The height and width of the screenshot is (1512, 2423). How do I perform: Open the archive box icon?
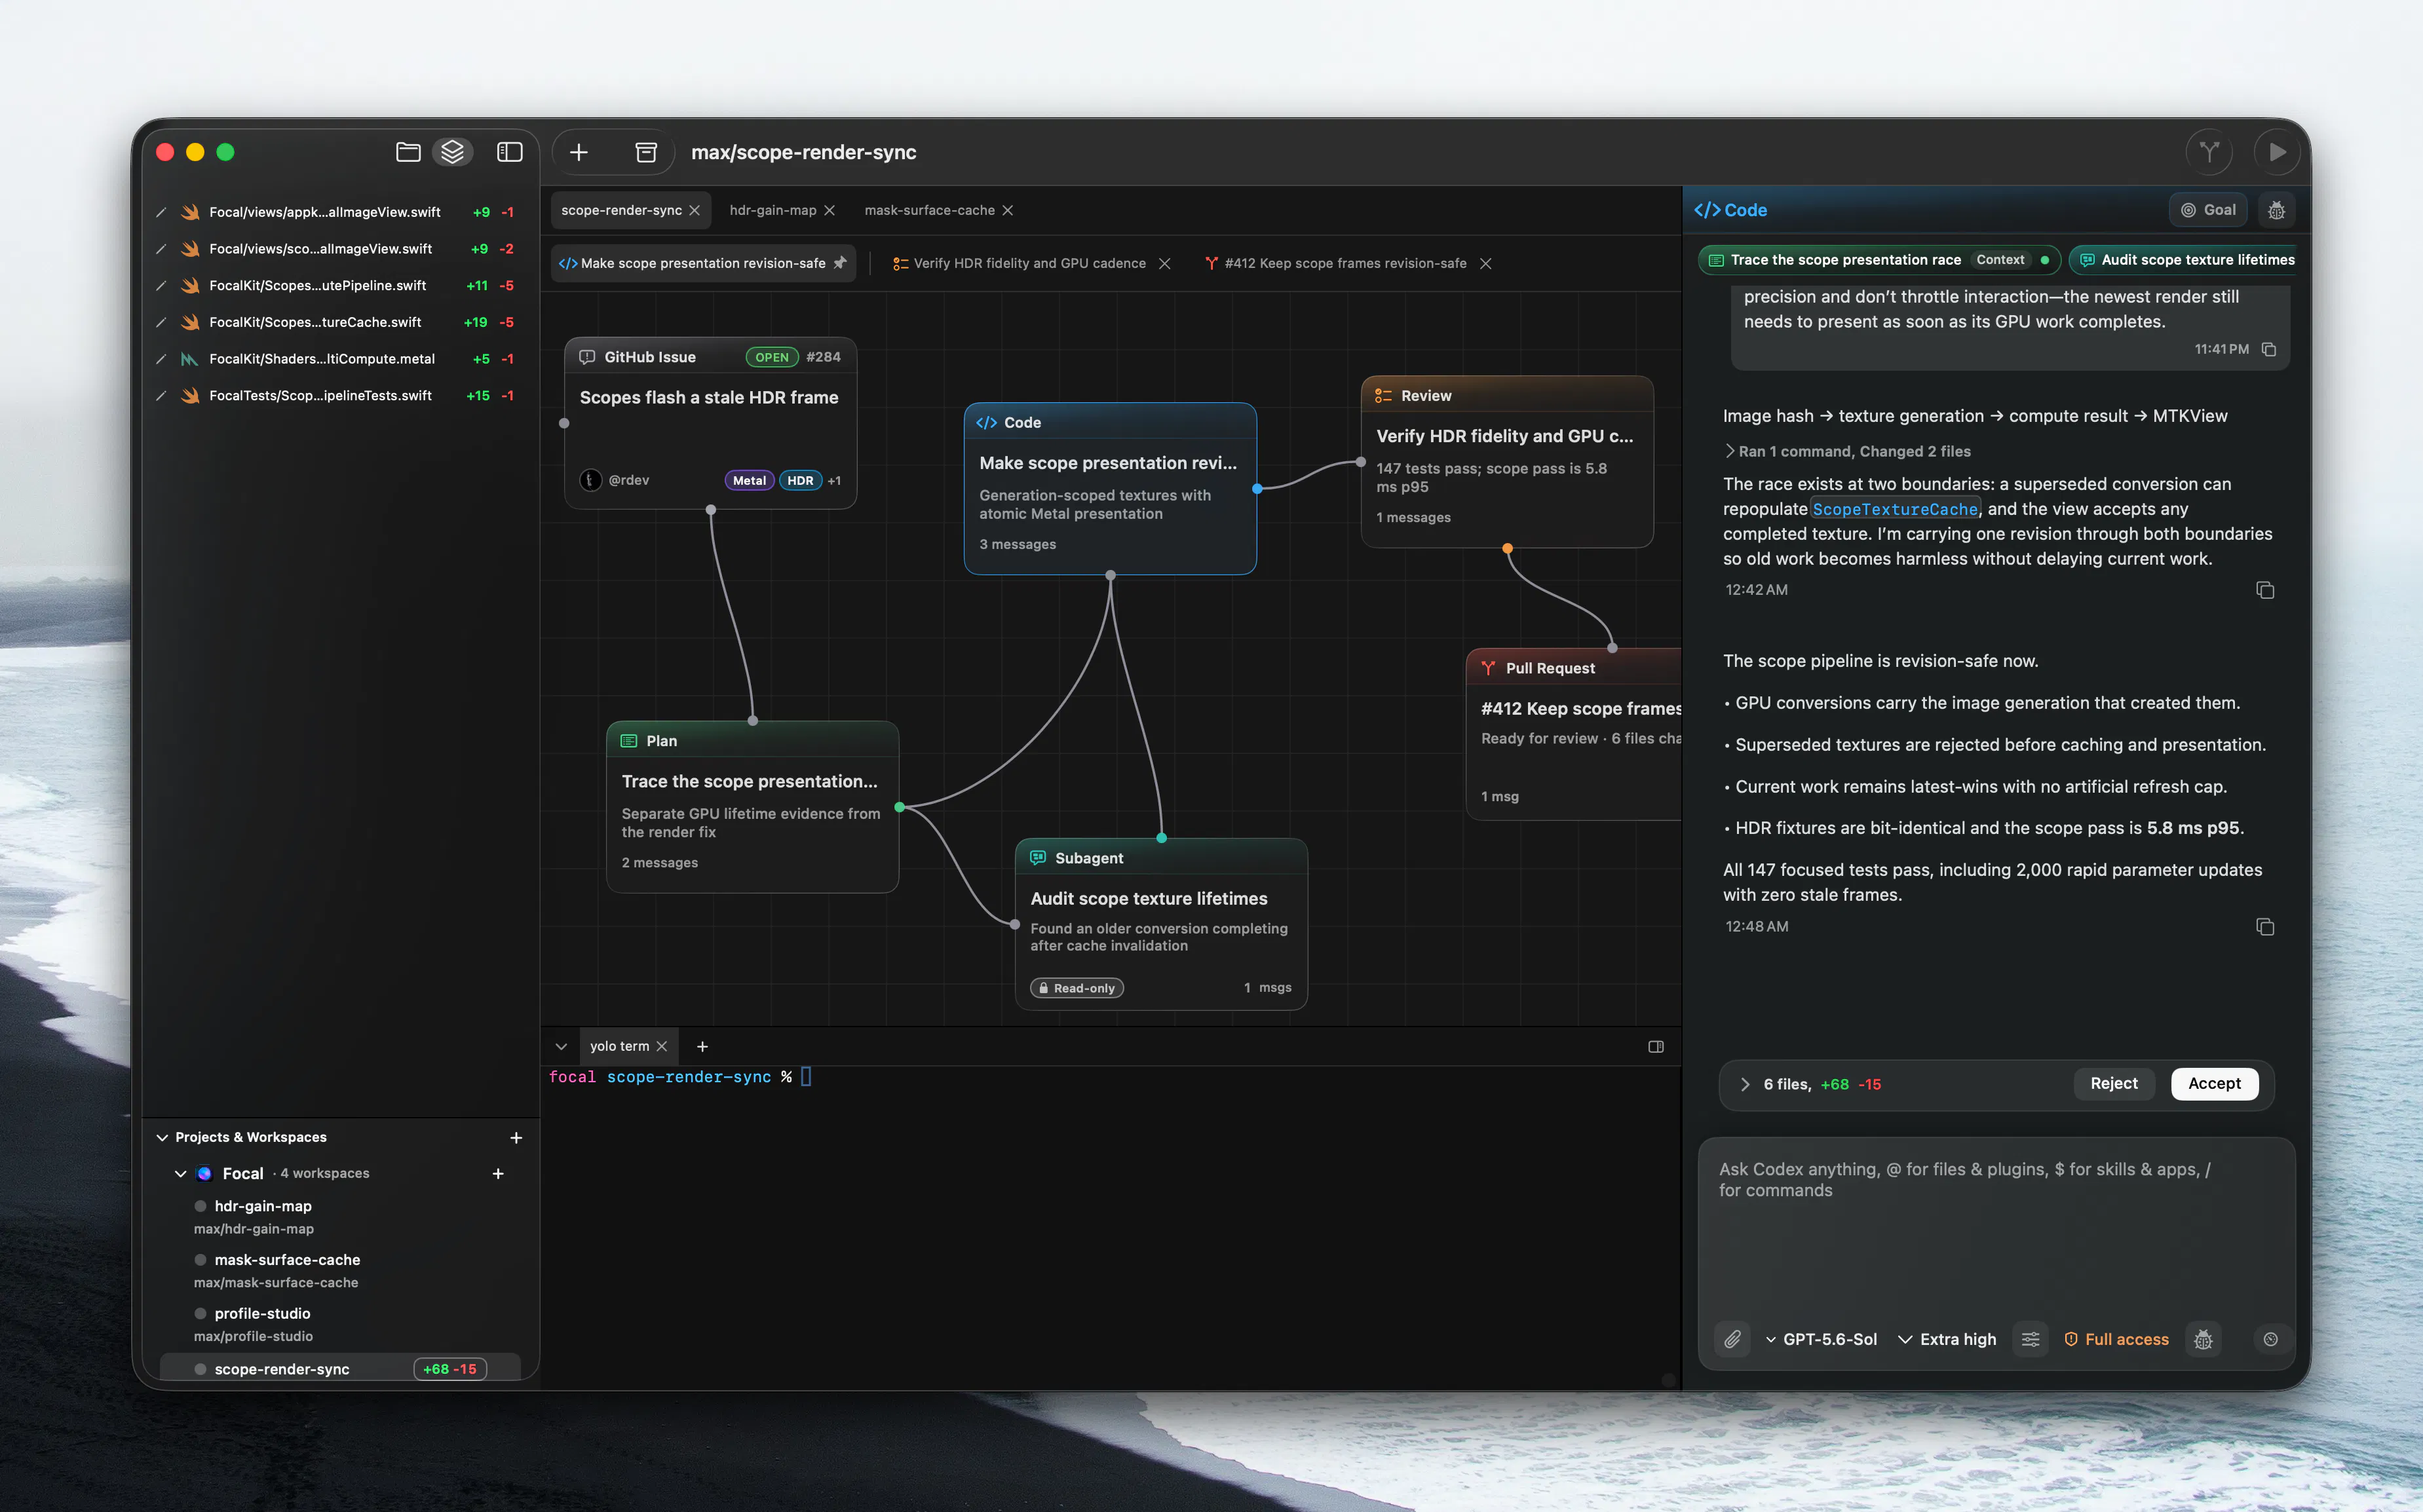tap(646, 152)
